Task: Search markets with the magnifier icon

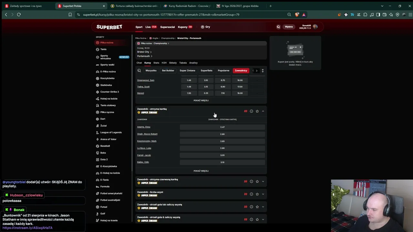Action: click(x=139, y=71)
